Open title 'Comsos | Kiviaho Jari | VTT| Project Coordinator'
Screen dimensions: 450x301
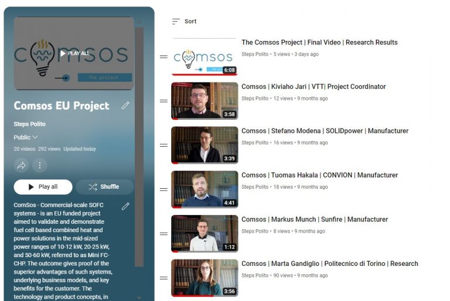[x=313, y=87]
